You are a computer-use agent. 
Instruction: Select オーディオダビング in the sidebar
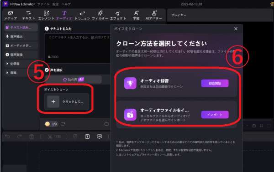tap(21, 46)
